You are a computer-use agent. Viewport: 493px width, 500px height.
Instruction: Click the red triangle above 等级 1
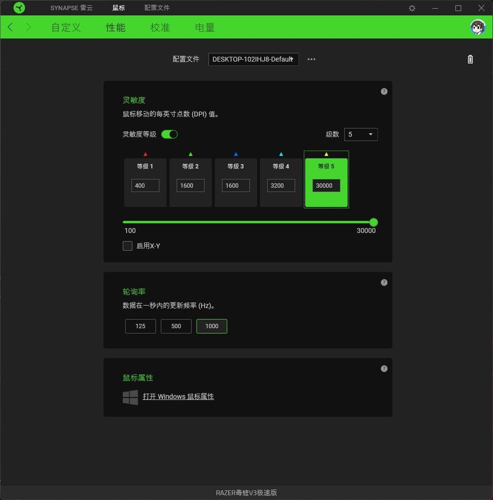pos(145,154)
